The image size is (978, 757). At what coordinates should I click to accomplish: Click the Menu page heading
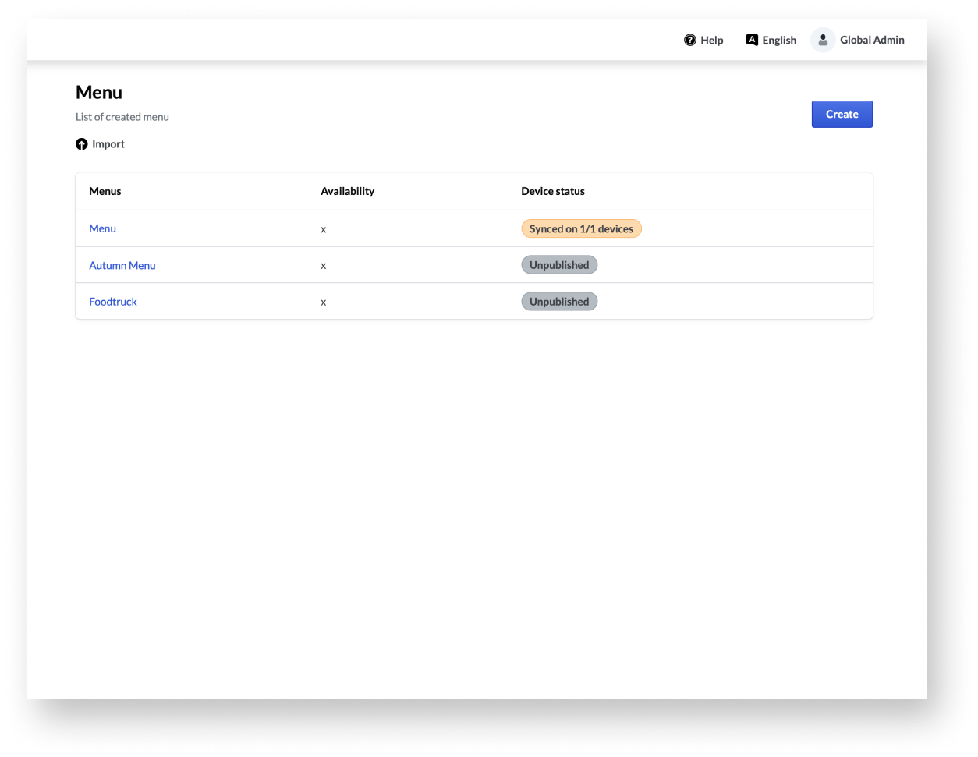point(99,92)
